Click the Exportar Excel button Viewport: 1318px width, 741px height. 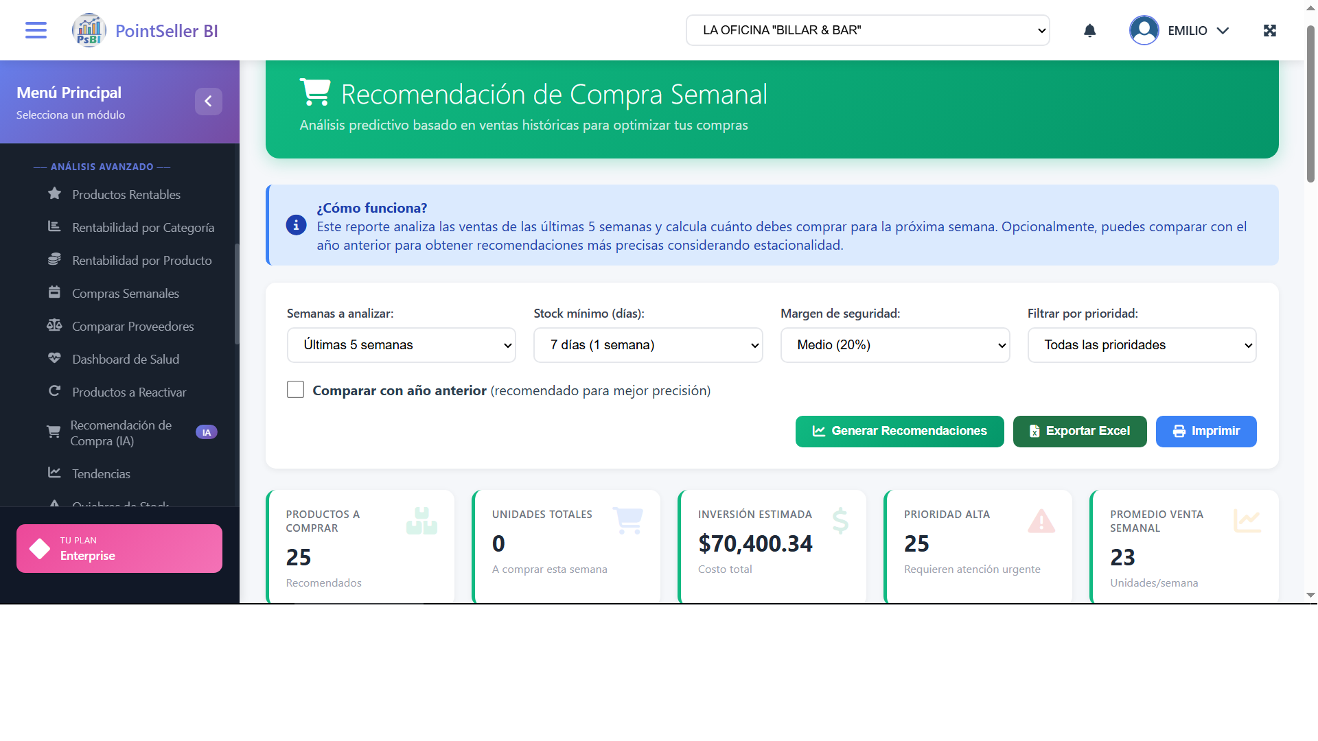point(1079,431)
